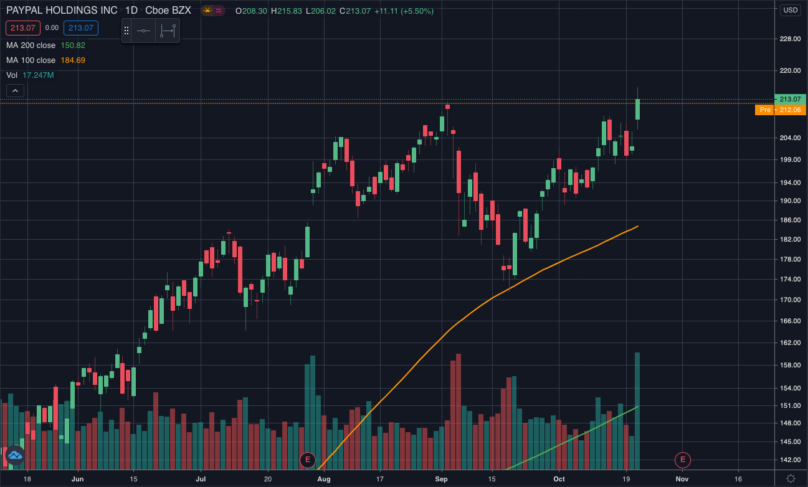Viewport: 808px width, 487px height.
Task: Click the 228.00 price axis label
Action: [x=789, y=39]
